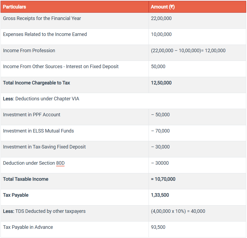Select the Tax Payable in Advance label
247x238 pixels.
tap(28, 227)
